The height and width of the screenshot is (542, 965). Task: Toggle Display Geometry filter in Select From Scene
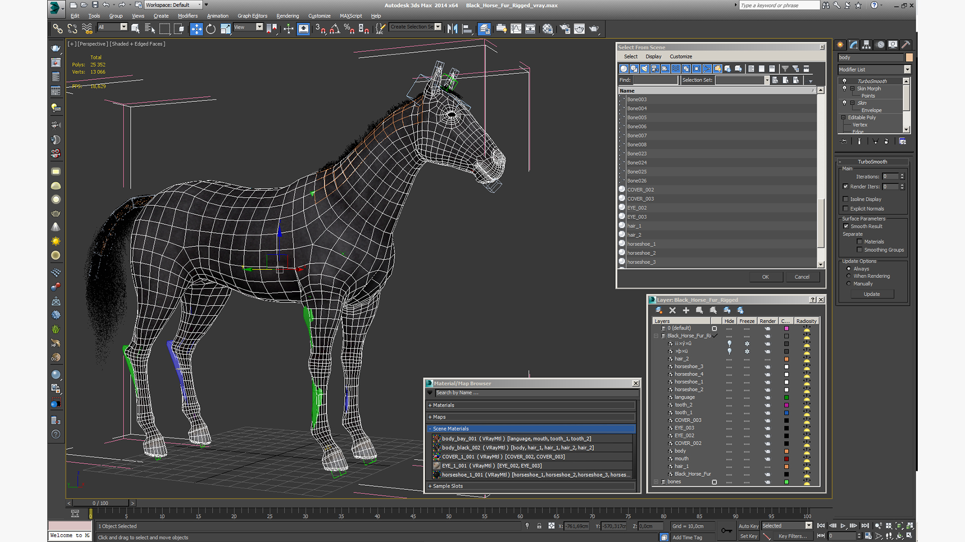(624, 69)
